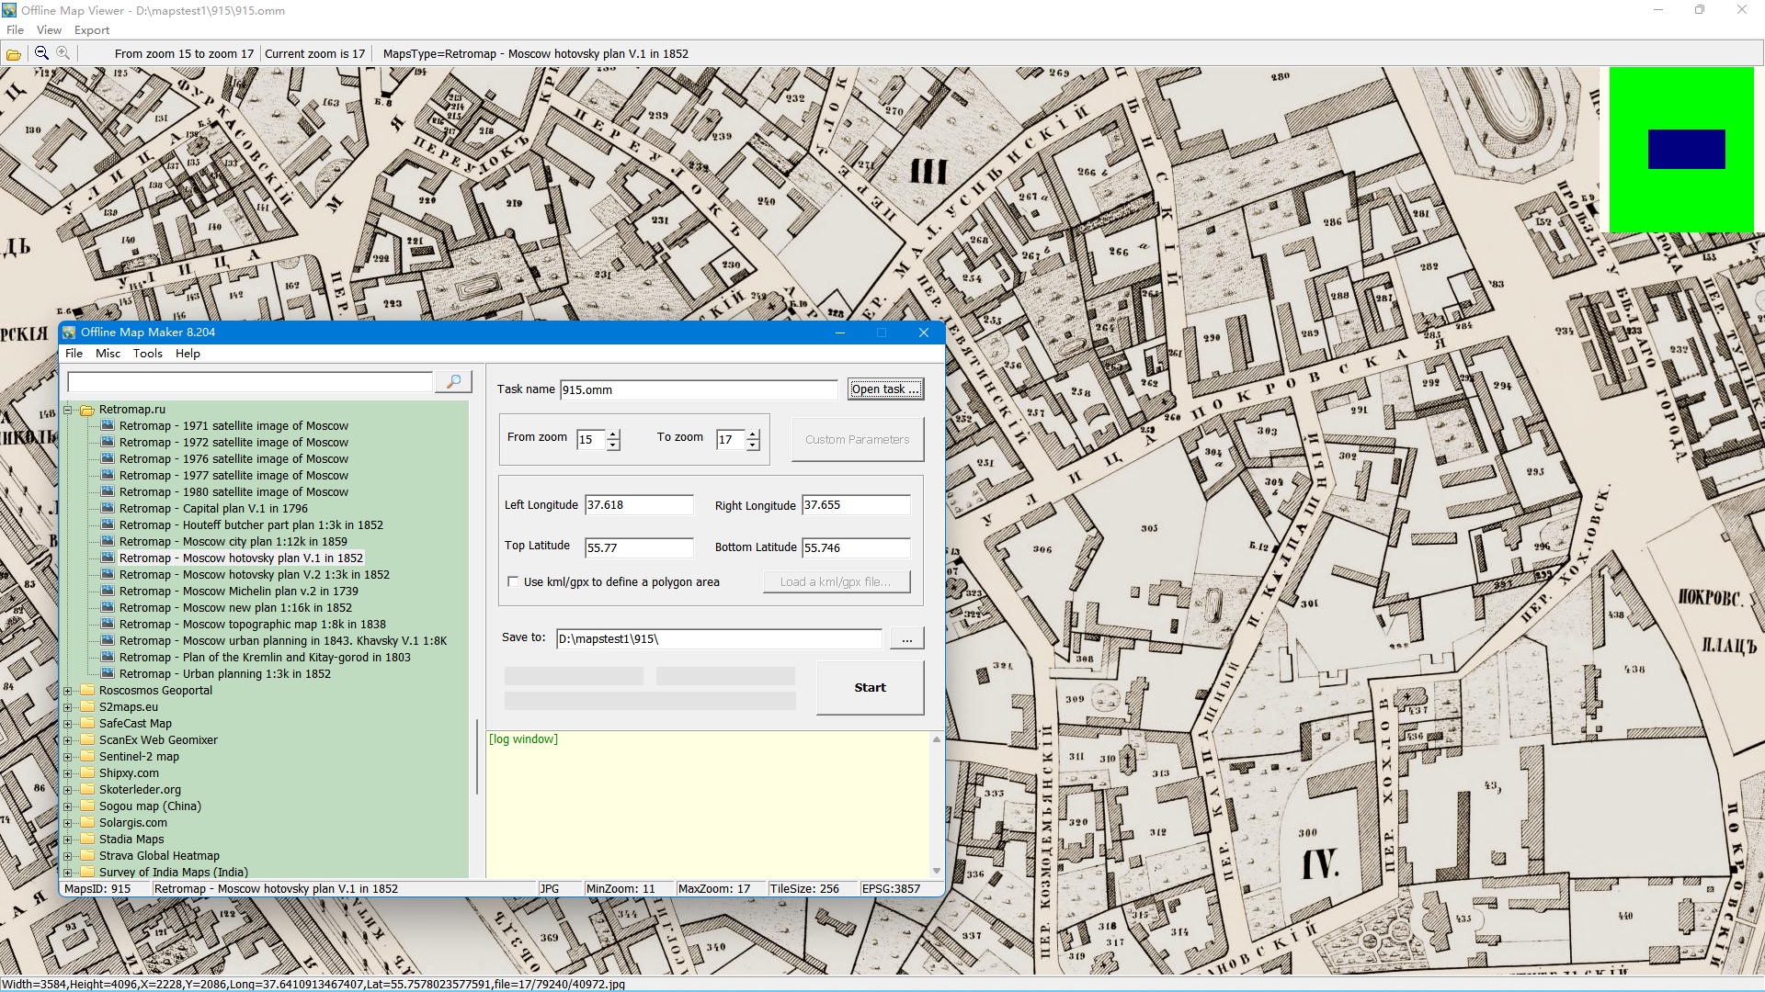
Task: Select Urban planning 1:3k in 1852 entry
Action: [x=224, y=674]
